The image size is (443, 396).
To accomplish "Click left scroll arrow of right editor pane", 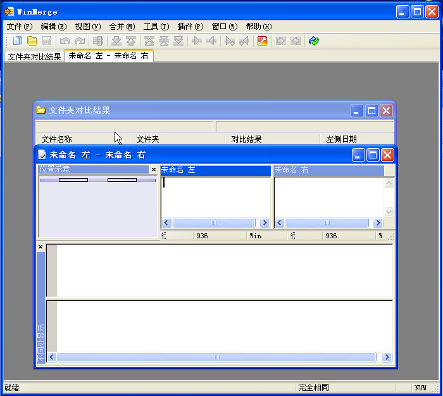I will click(280, 223).
